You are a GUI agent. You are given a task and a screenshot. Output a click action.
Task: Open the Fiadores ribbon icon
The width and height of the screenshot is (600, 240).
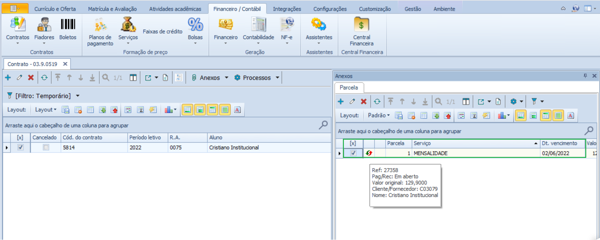click(44, 25)
